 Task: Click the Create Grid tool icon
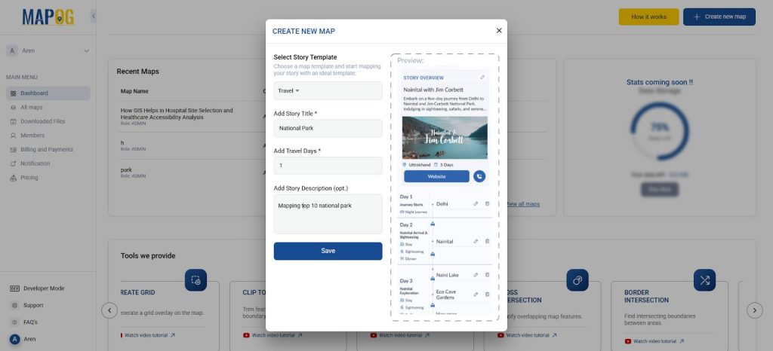[196, 280]
